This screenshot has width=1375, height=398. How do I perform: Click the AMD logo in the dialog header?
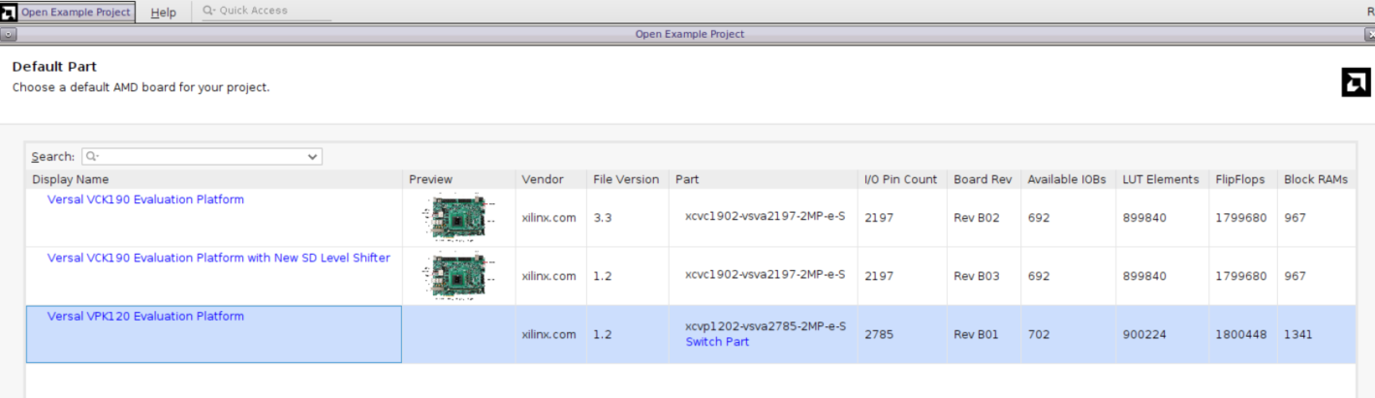(1355, 83)
